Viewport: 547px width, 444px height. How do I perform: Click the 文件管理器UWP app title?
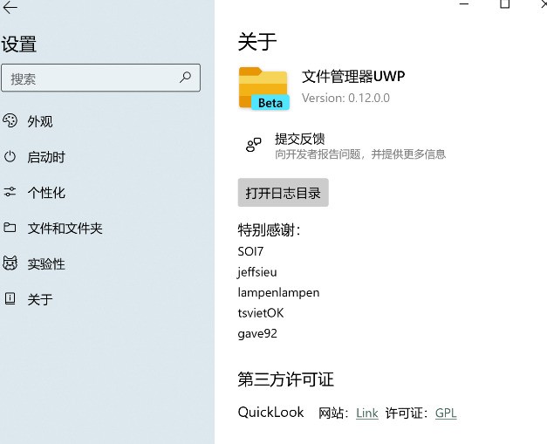point(353,77)
